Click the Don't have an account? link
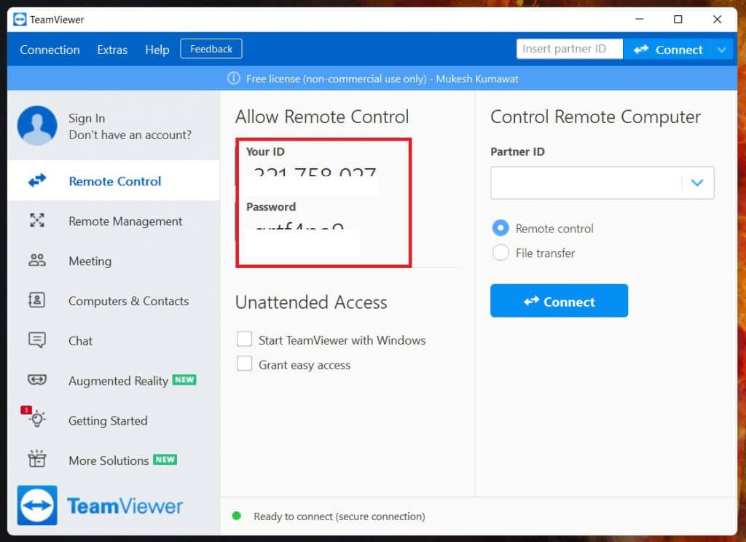The width and height of the screenshot is (746, 542). [x=130, y=135]
